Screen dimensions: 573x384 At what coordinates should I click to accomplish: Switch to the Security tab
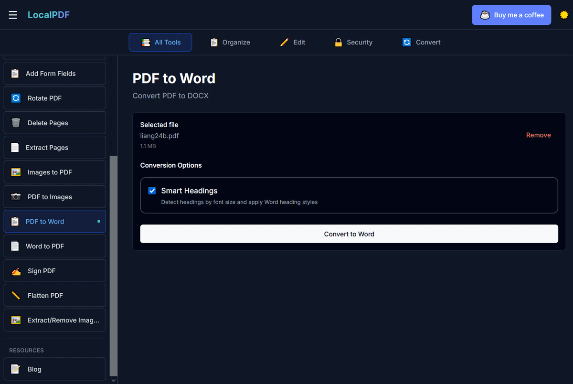point(353,43)
